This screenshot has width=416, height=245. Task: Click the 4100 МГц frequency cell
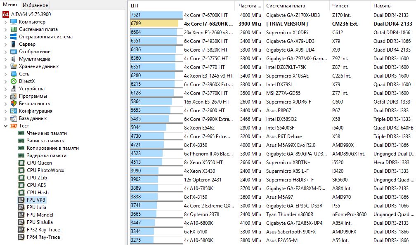pos(251,223)
